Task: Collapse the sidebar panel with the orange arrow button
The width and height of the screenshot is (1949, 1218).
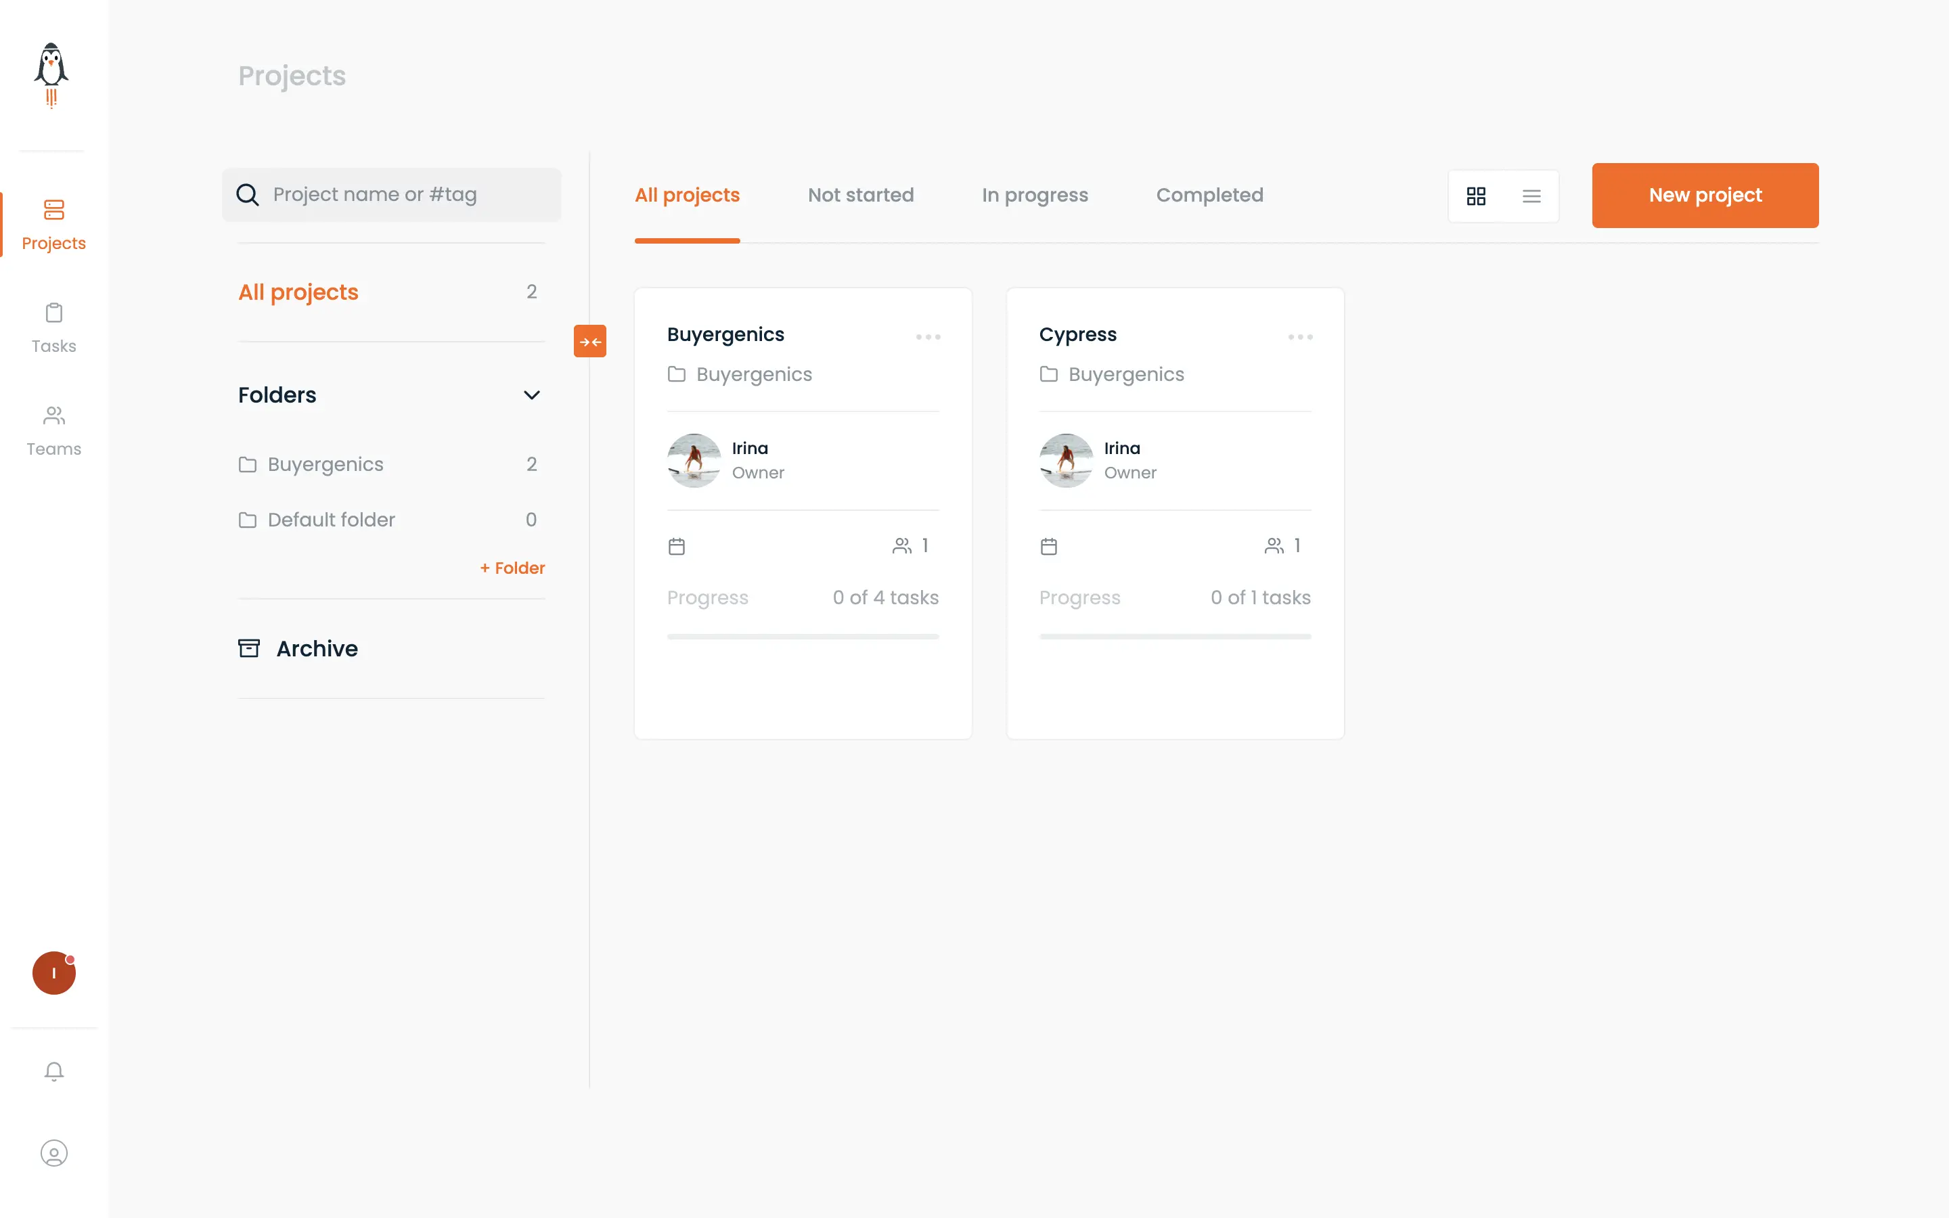Action: [589, 342]
